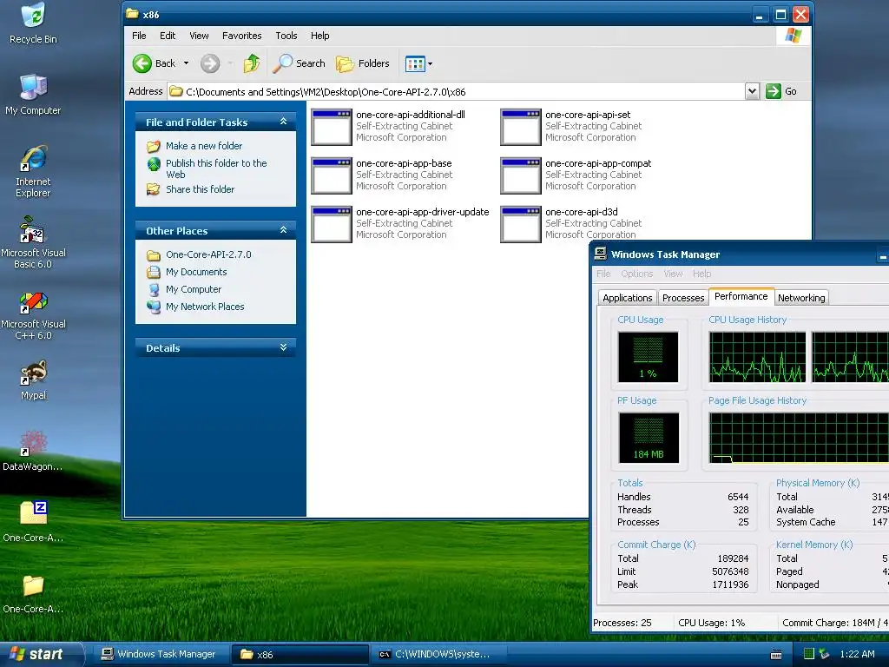Click the greyed Forward arrow button

pyautogui.click(x=210, y=63)
